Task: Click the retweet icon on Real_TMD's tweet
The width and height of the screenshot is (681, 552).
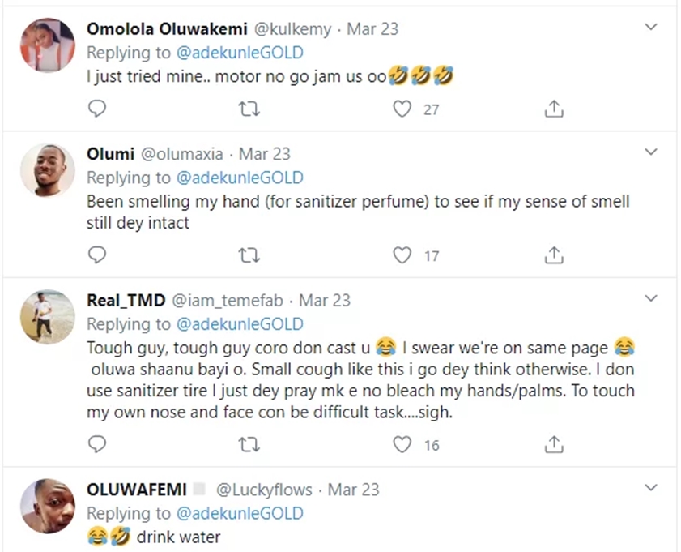Action: click(249, 444)
